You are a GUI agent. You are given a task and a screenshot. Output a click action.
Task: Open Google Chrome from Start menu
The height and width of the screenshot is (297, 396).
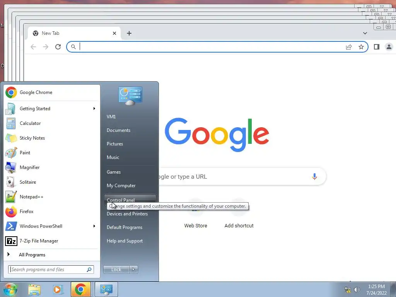[x=52, y=92]
